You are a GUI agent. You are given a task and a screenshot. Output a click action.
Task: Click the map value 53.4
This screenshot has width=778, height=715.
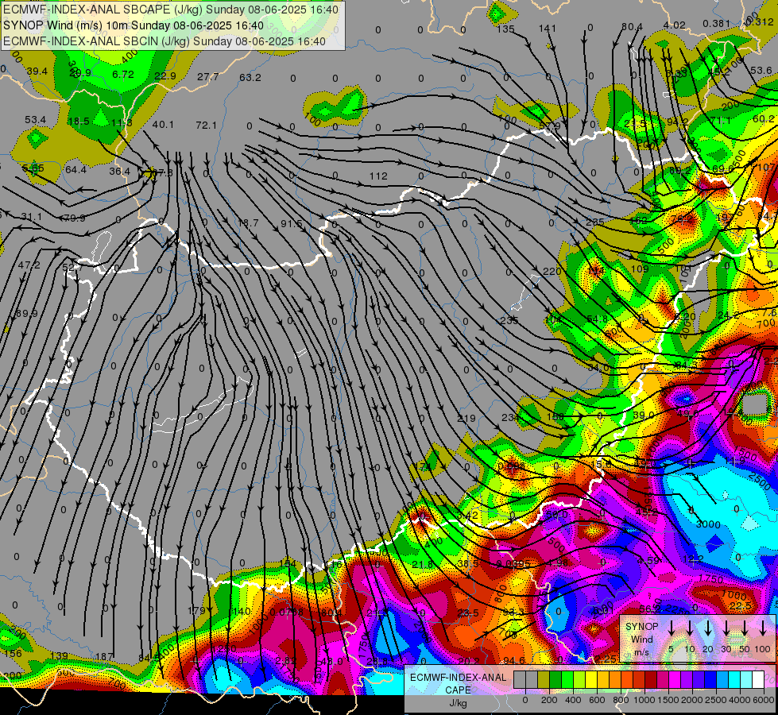pyautogui.click(x=35, y=120)
